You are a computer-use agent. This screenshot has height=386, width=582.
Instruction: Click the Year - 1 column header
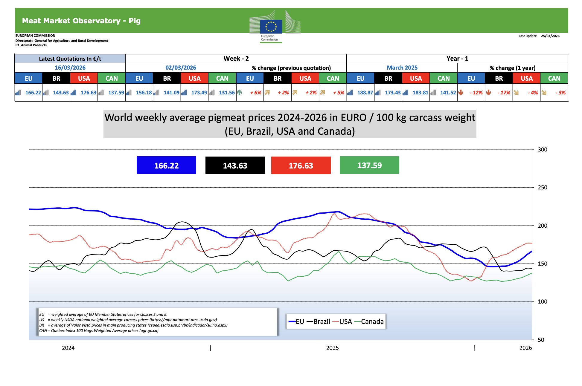coord(457,59)
